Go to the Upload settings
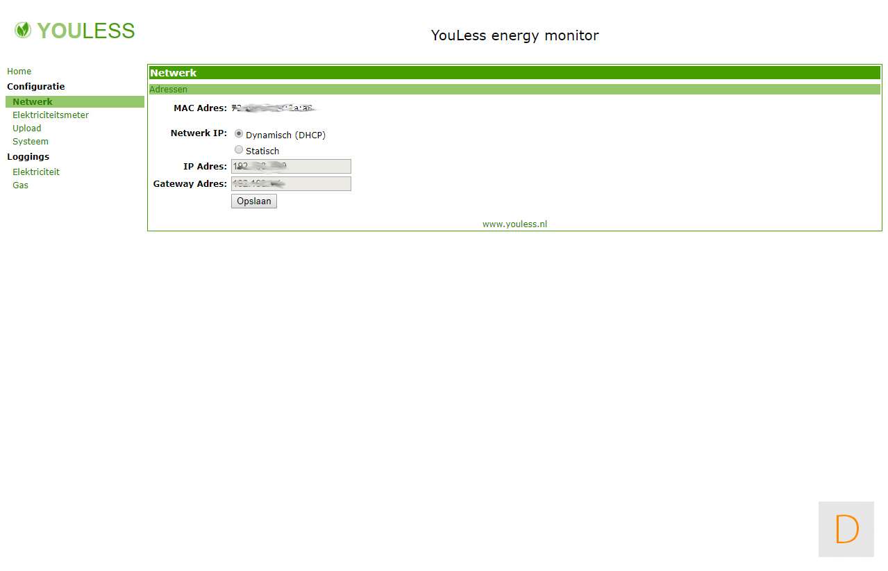The height and width of the screenshot is (571, 888). 26,129
